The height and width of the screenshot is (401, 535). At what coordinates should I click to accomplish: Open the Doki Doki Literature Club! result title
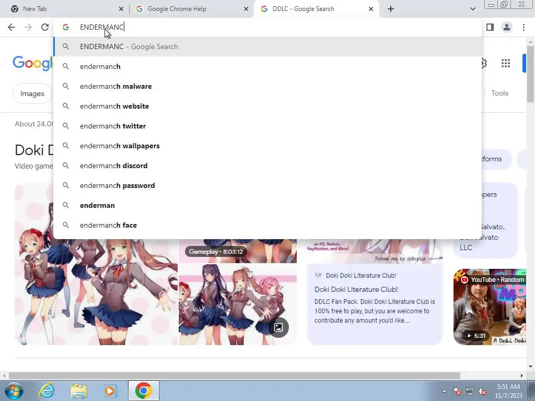pyautogui.click(x=356, y=289)
